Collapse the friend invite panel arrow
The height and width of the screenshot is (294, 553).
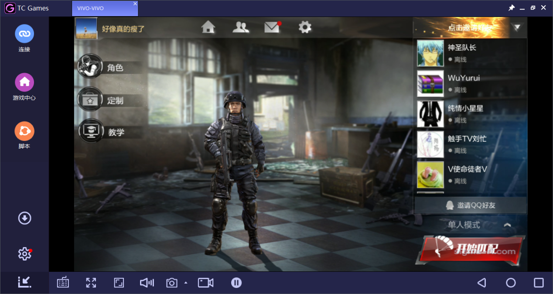[517, 28]
